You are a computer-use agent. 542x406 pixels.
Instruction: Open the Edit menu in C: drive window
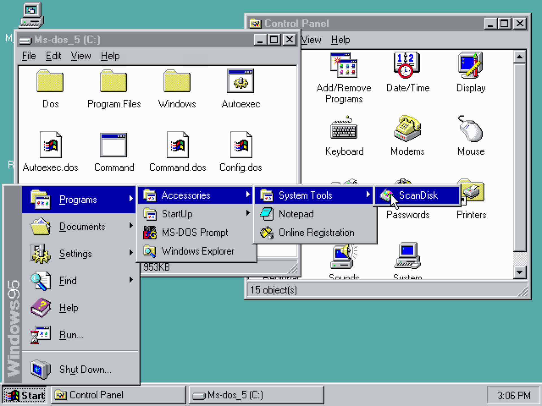pos(53,56)
